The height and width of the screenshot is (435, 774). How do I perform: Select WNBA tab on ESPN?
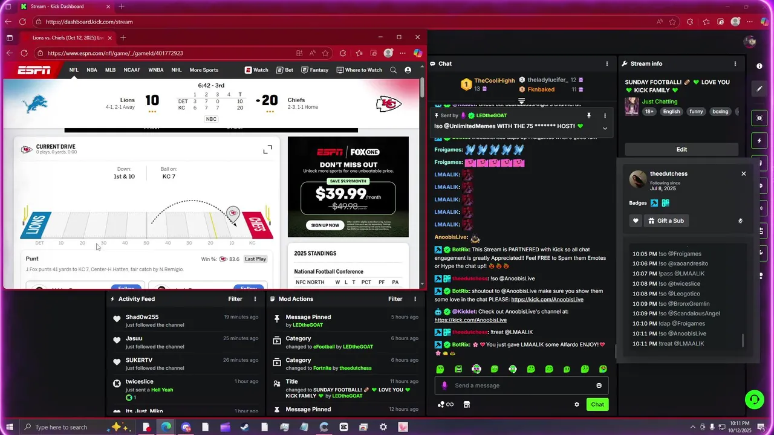click(x=156, y=70)
